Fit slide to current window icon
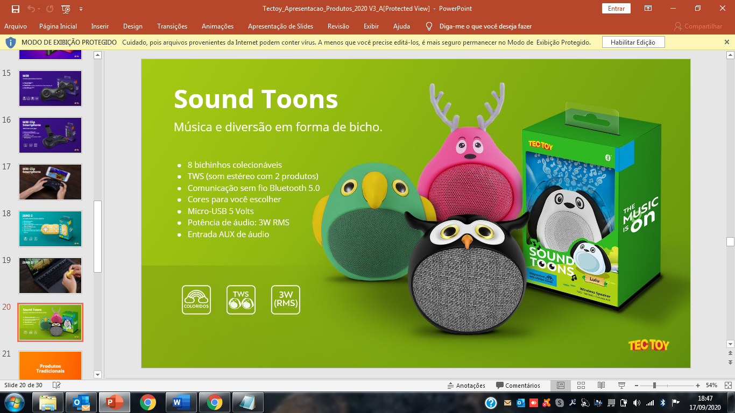 click(727, 386)
